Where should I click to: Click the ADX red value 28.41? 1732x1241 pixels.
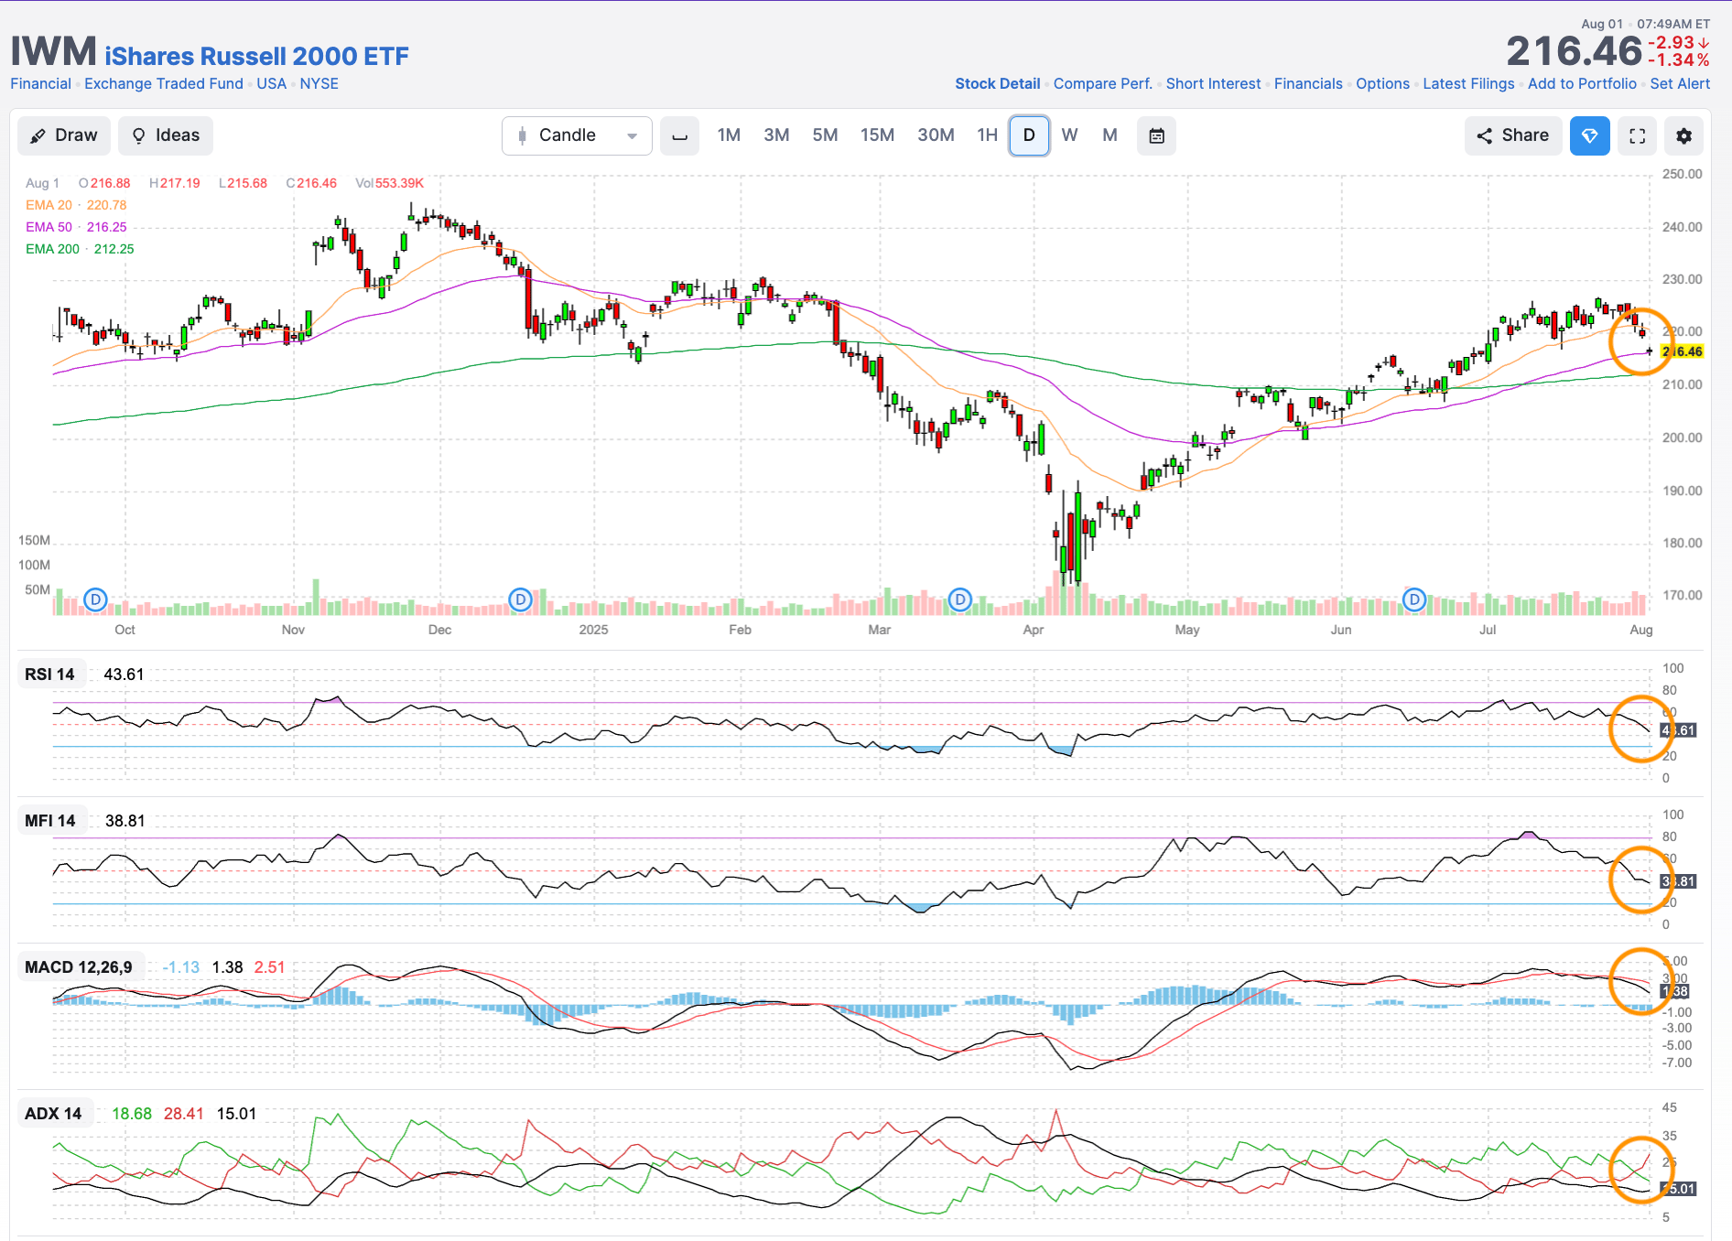click(x=183, y=1114)
